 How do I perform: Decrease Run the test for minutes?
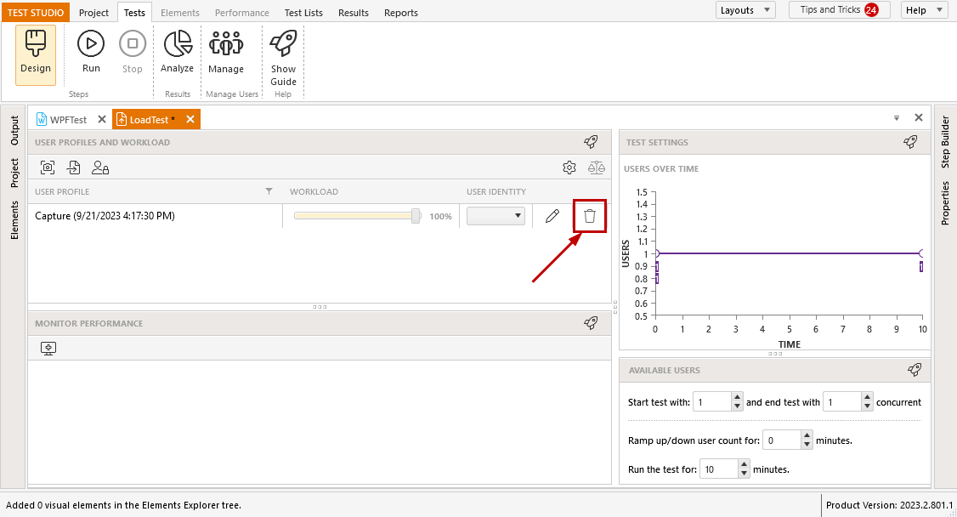click(x=744, y=474)
